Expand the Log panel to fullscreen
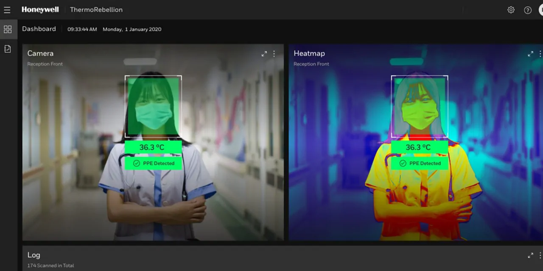Viewport: 543px width, 271px height. tap(530, 255)
